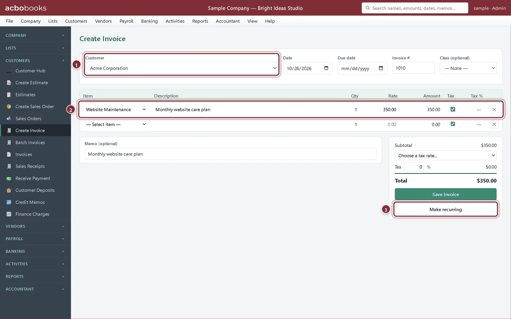This screenshot has height=319, width=511.
Task: Open the Class optional dropdown
Action: tap(468, 68)
